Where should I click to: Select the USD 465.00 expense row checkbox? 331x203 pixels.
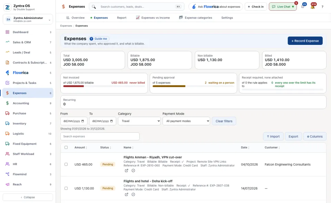coord(66,164)
